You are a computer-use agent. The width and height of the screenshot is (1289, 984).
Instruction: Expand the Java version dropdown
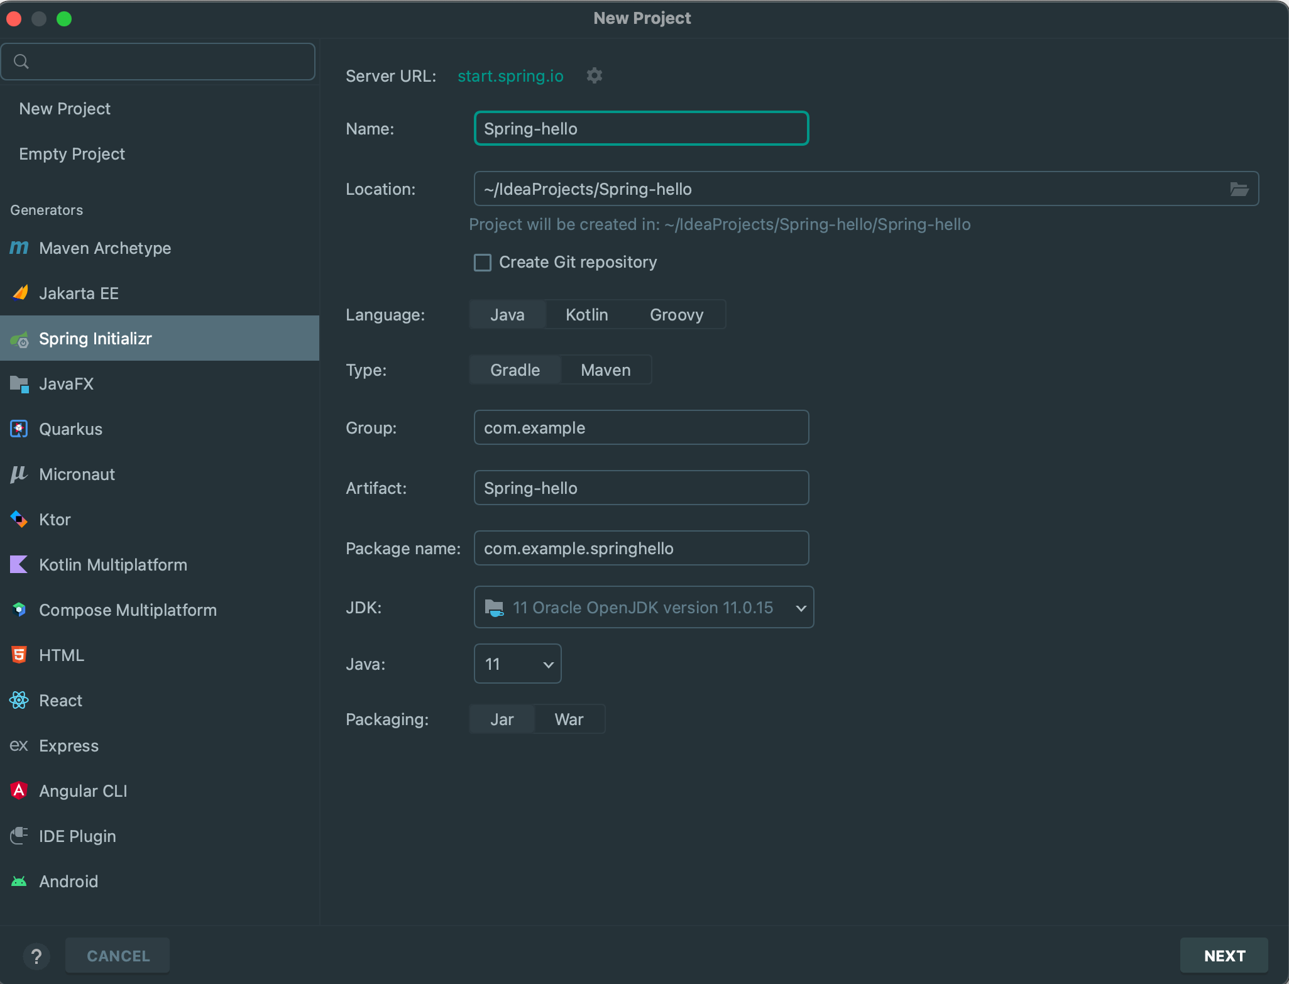coord(517,664)
